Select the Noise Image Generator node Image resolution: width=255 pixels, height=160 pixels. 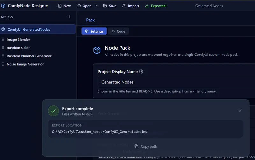click(25, 64)
